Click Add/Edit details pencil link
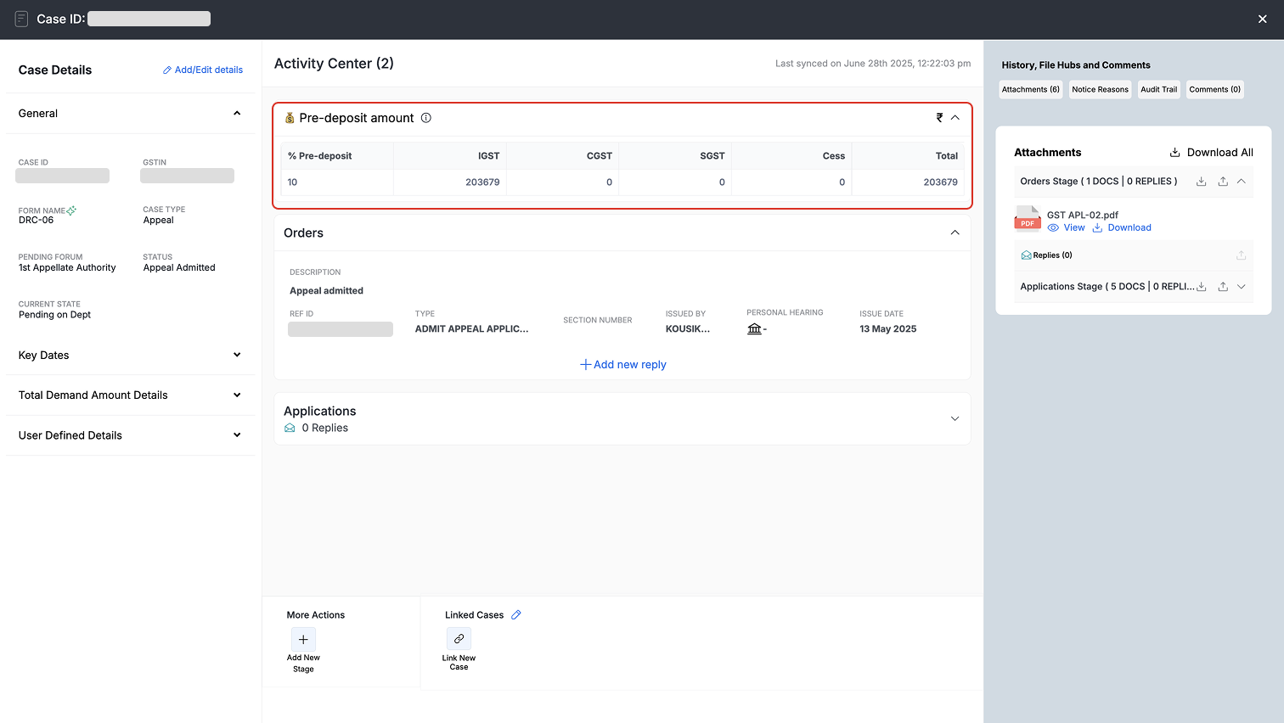 click(x=203, y=70)
